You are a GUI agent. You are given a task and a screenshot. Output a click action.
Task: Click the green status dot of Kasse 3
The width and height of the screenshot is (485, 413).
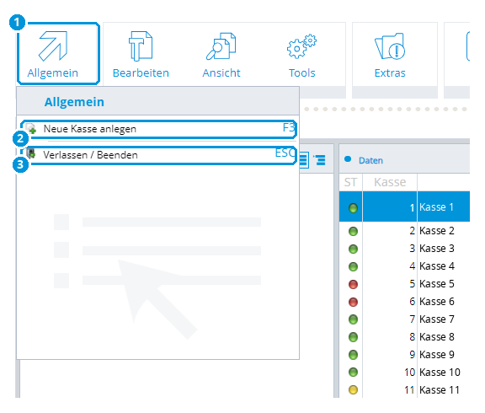click(353, 249)
